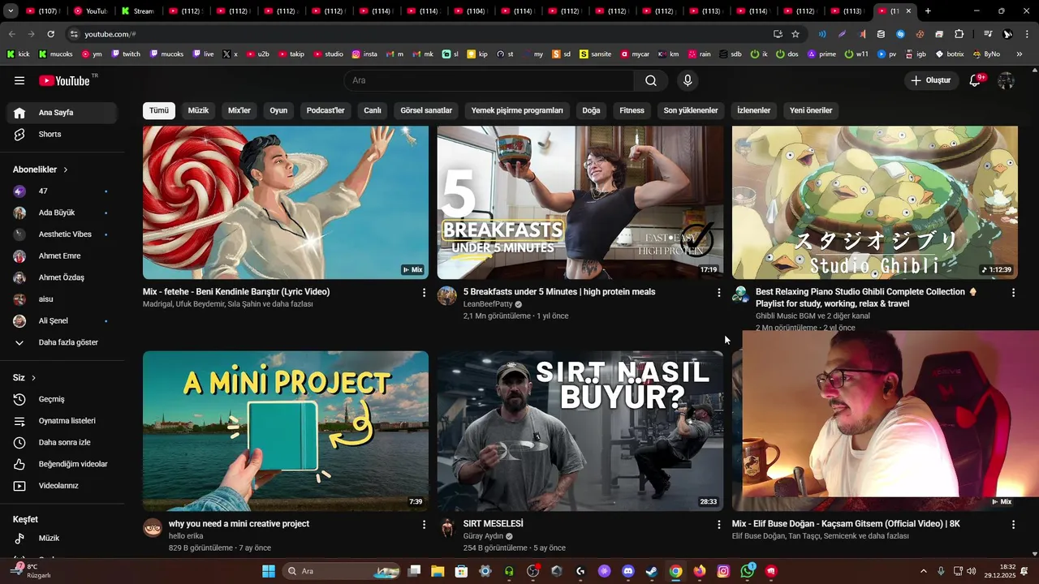Select the Podcast'ler filter chip

tap(325, 110)
